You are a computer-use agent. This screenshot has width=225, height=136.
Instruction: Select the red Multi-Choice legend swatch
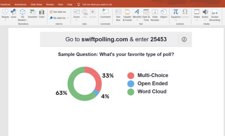coord(131,76)
